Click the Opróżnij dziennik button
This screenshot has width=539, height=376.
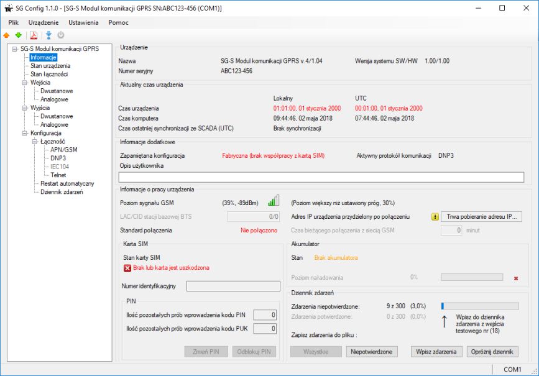(x=492, y=352)
